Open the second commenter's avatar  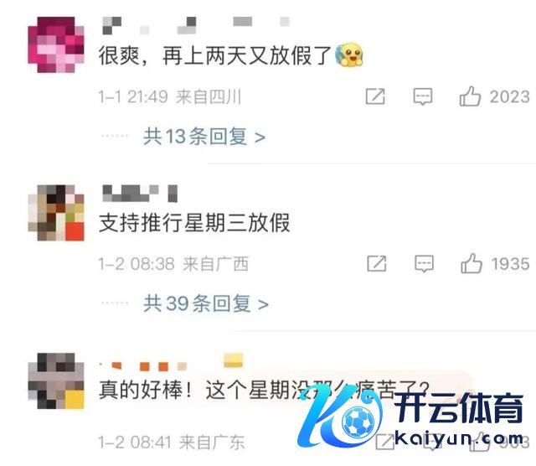[x=56, y=213]
